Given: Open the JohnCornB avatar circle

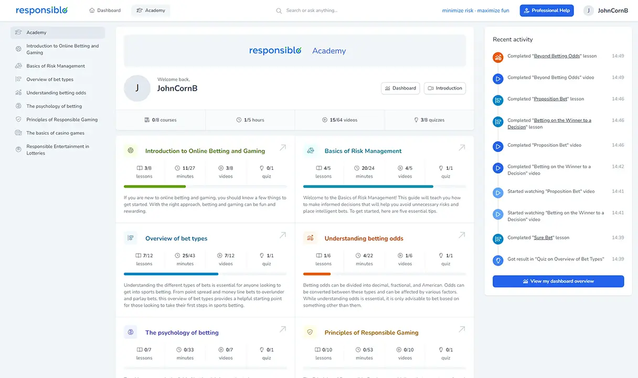Looking at the screenshot, I should click(589, 10).
